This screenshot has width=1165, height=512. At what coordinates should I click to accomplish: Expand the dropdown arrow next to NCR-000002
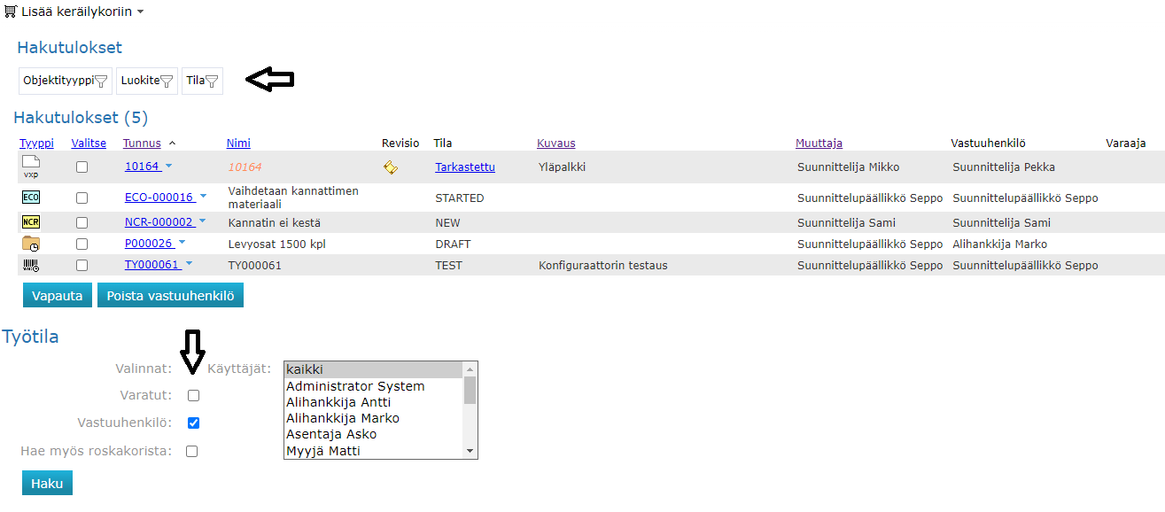(202, 221)
